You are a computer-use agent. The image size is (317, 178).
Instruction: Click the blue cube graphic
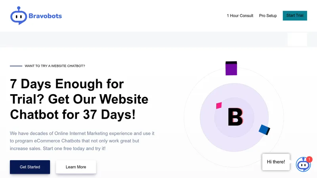point(264,130)
